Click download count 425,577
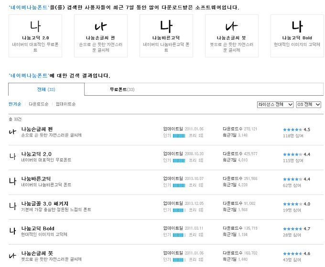The height and width of the screenshot is (267, 325). click(250, 154)
